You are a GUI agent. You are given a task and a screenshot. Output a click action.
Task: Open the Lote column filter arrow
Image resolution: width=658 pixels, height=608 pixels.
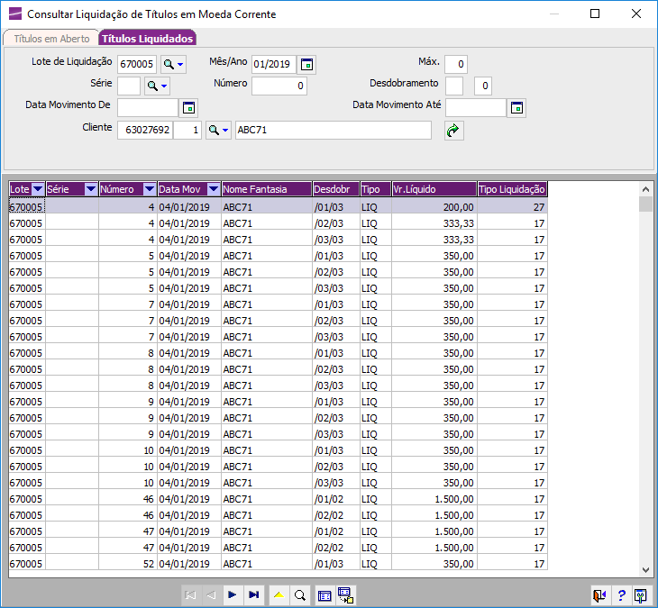click(x=38, y=189)
